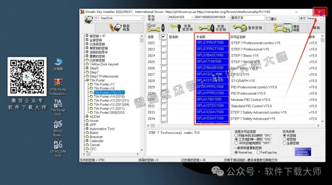Open the 此电脑 desktop icon
This screenshot has width=332, height=185.
(58, 64)
